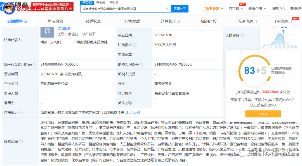This screenshot has height=166, width=302.
Task: Click the 商务服务业 industry value
Action: click(x=163, y=84)
